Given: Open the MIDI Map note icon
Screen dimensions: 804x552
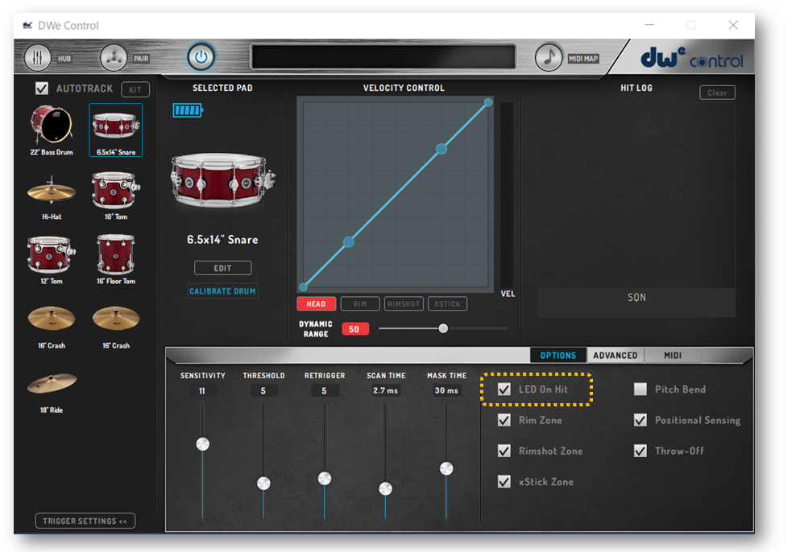Looking at the screenshot, I should coord(549,57).
